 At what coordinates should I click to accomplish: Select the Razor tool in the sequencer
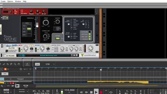(8, 64)
